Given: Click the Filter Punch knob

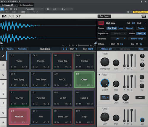Looking at the screenshot, I should tap(126, 97).
